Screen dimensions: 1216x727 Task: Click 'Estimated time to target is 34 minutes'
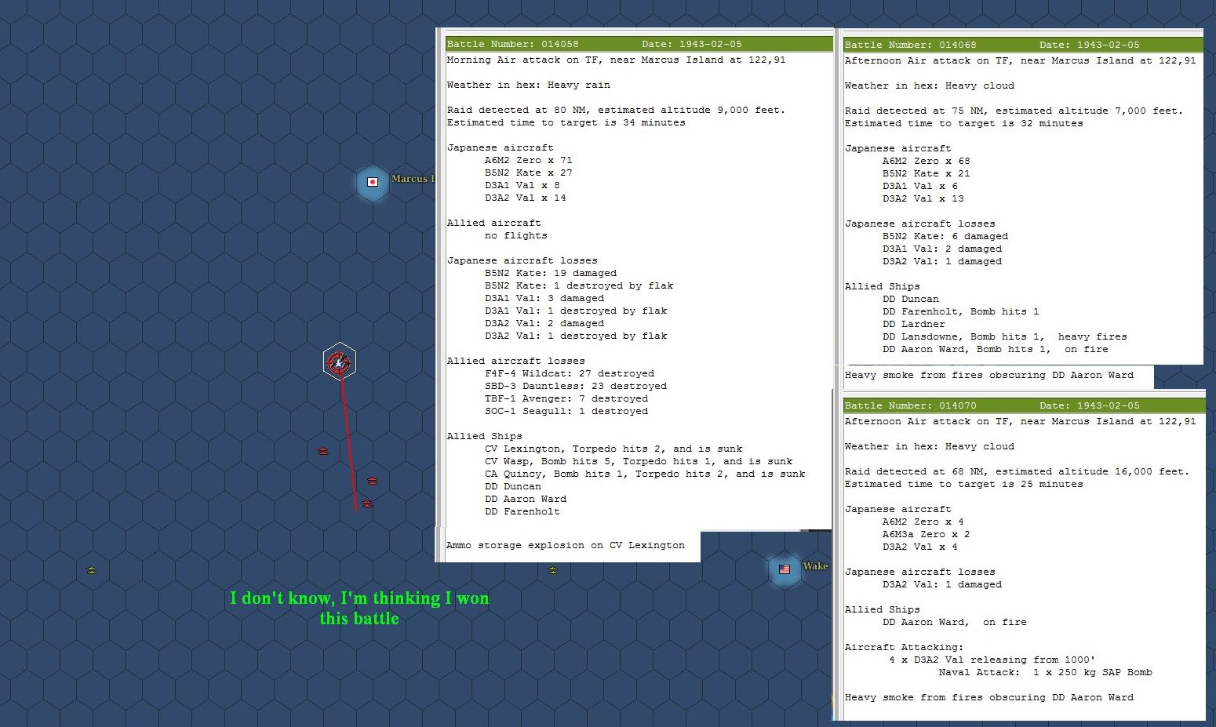coord(566,122)
